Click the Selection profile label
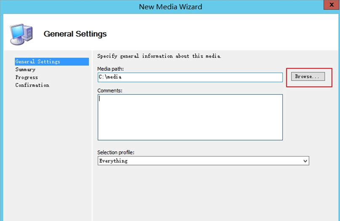 116,152
